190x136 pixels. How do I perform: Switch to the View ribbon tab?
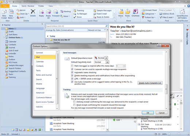click(x=51, y=6)
